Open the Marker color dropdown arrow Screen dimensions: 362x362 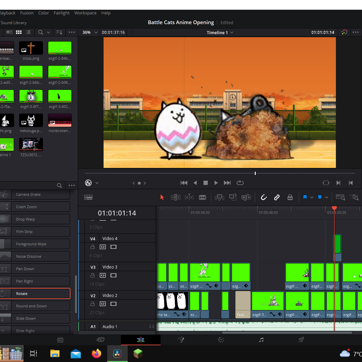click(x=326, y=197)
